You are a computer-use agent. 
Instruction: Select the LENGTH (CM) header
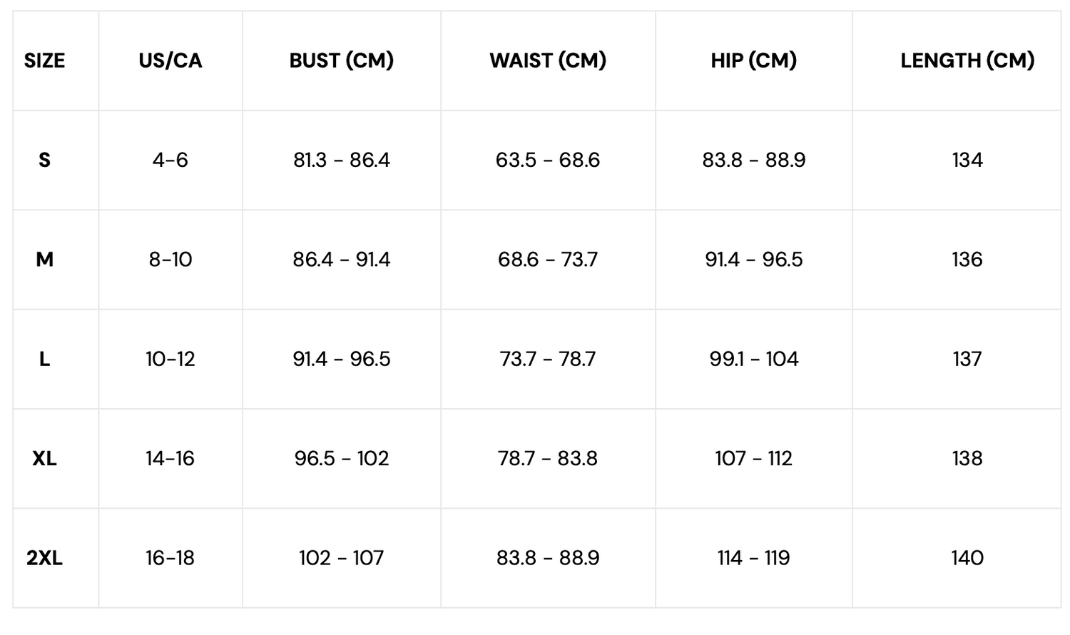967,61
